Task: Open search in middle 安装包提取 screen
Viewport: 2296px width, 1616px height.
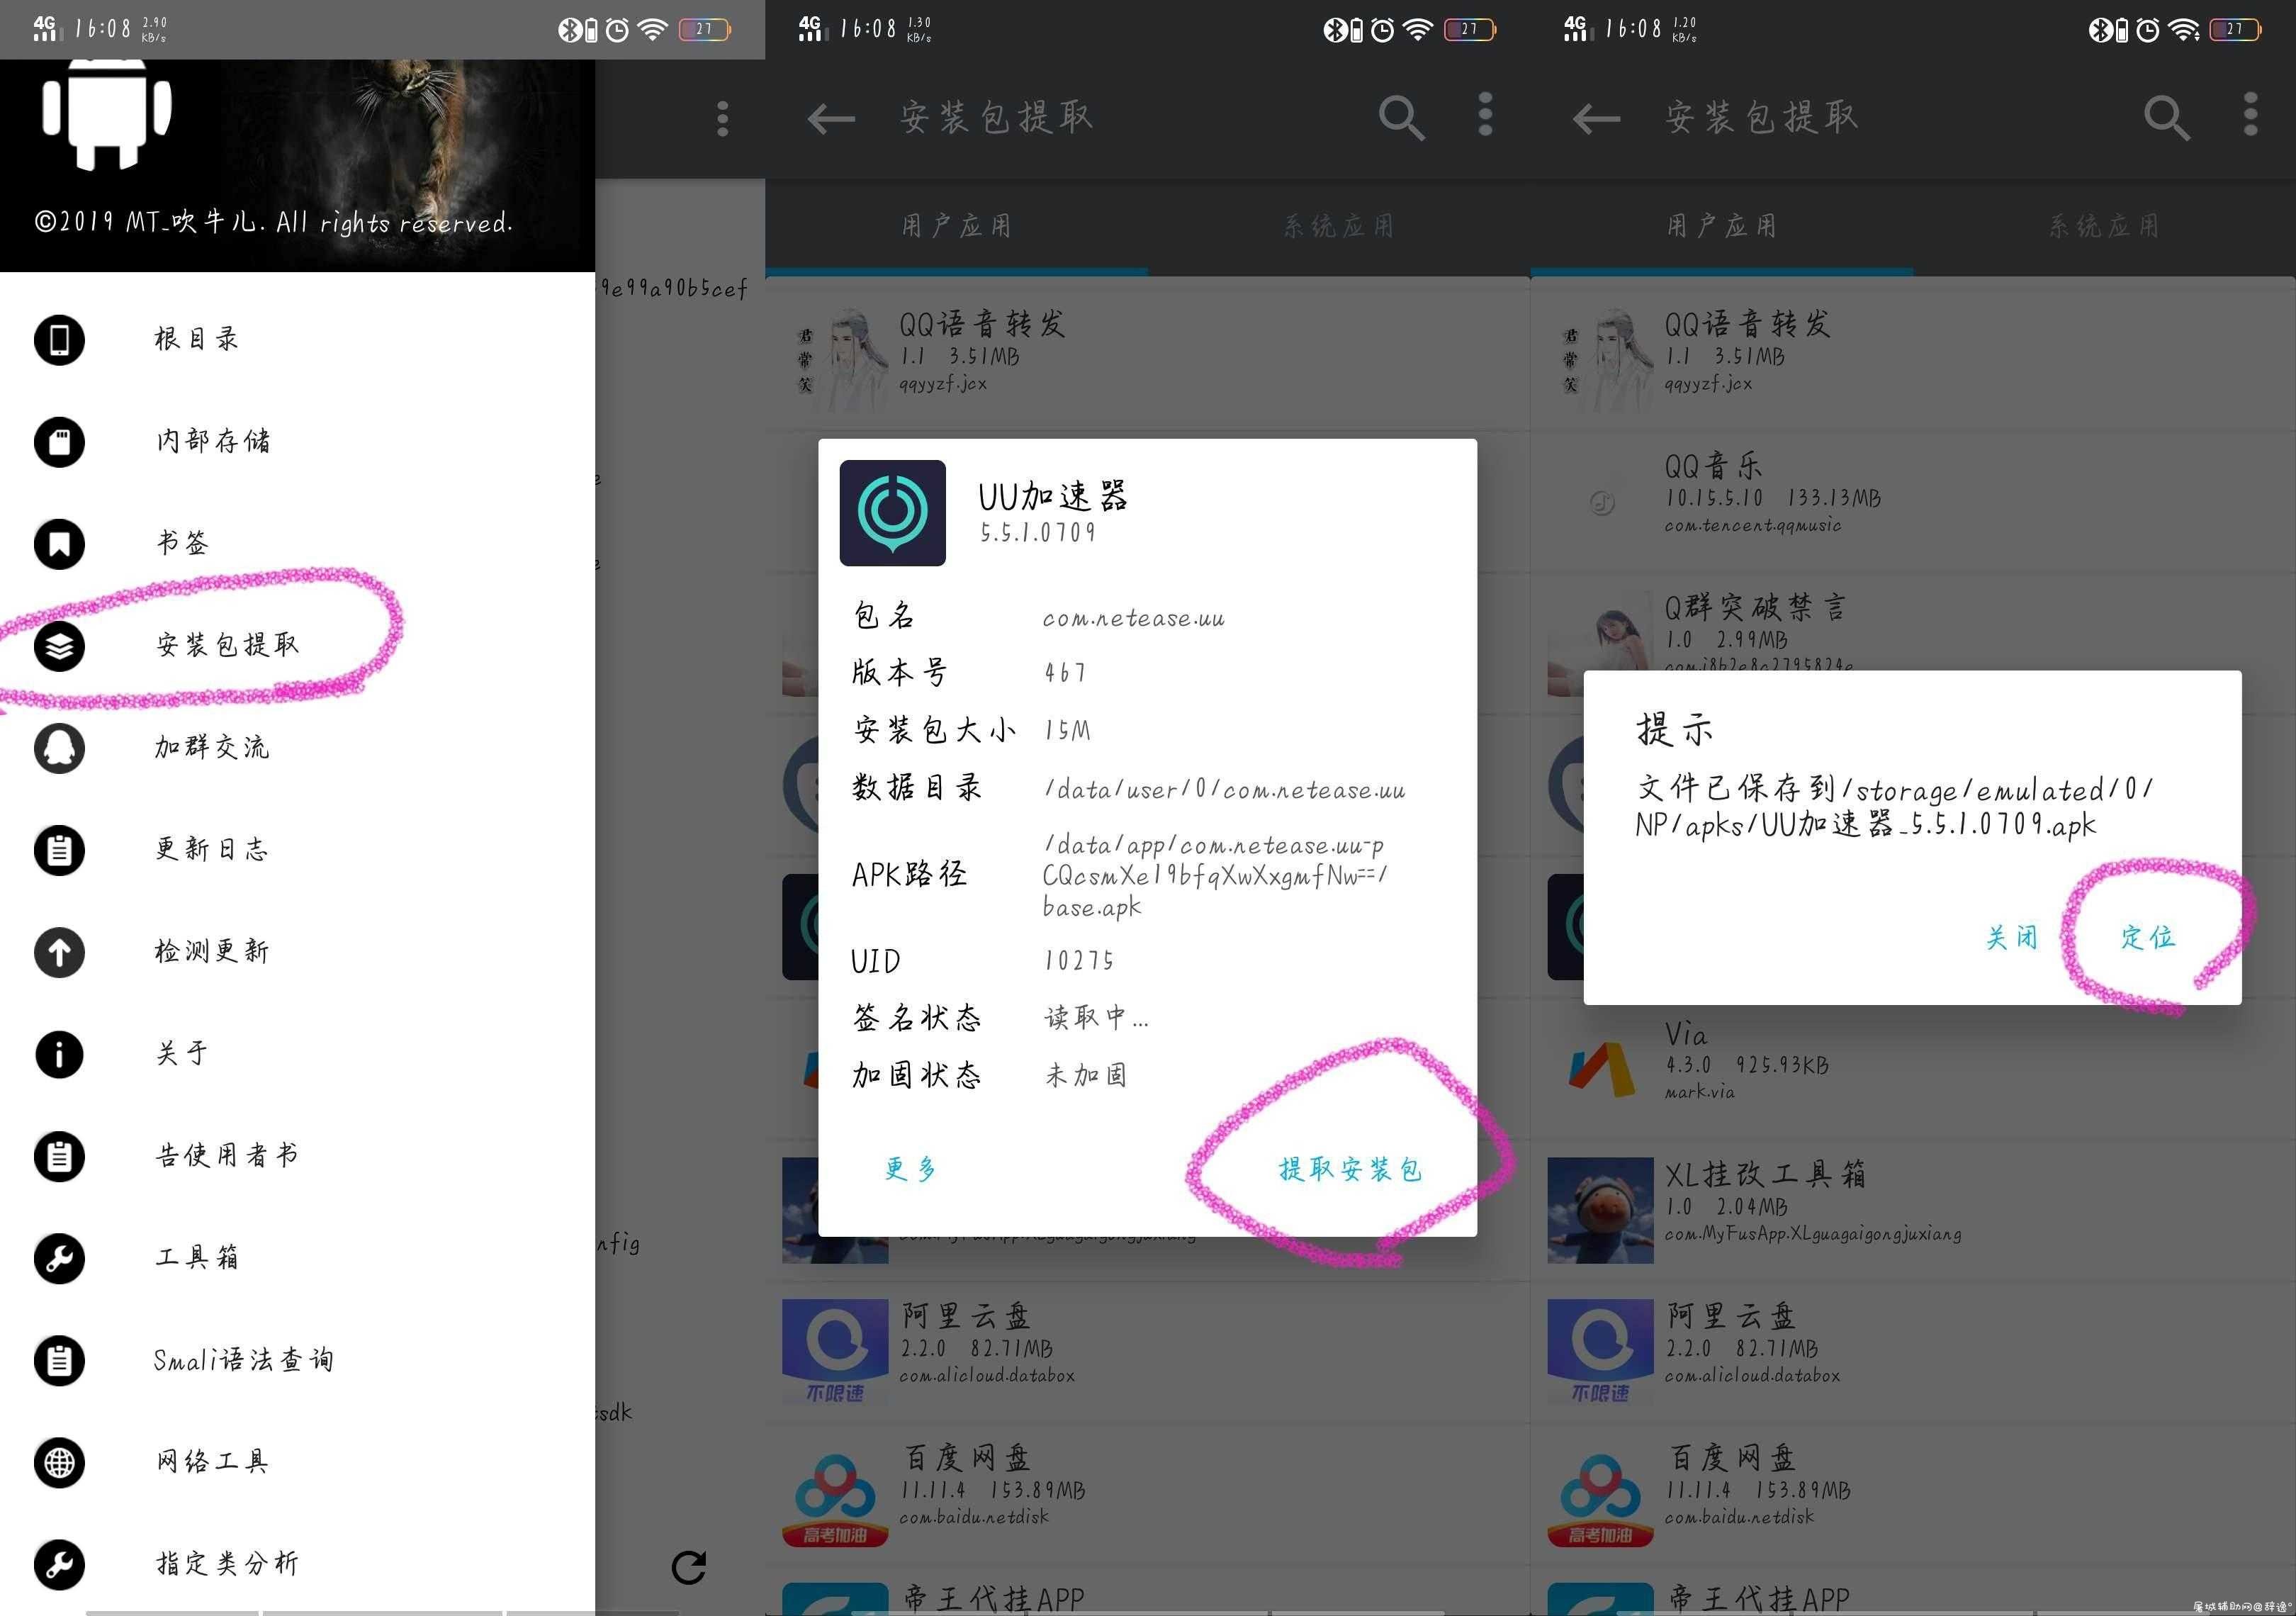Action: tap(1401, 119)
